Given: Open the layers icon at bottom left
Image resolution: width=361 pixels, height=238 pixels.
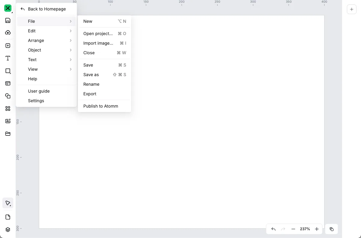Looking at the screenshot, I should click(x=8, y=230).
